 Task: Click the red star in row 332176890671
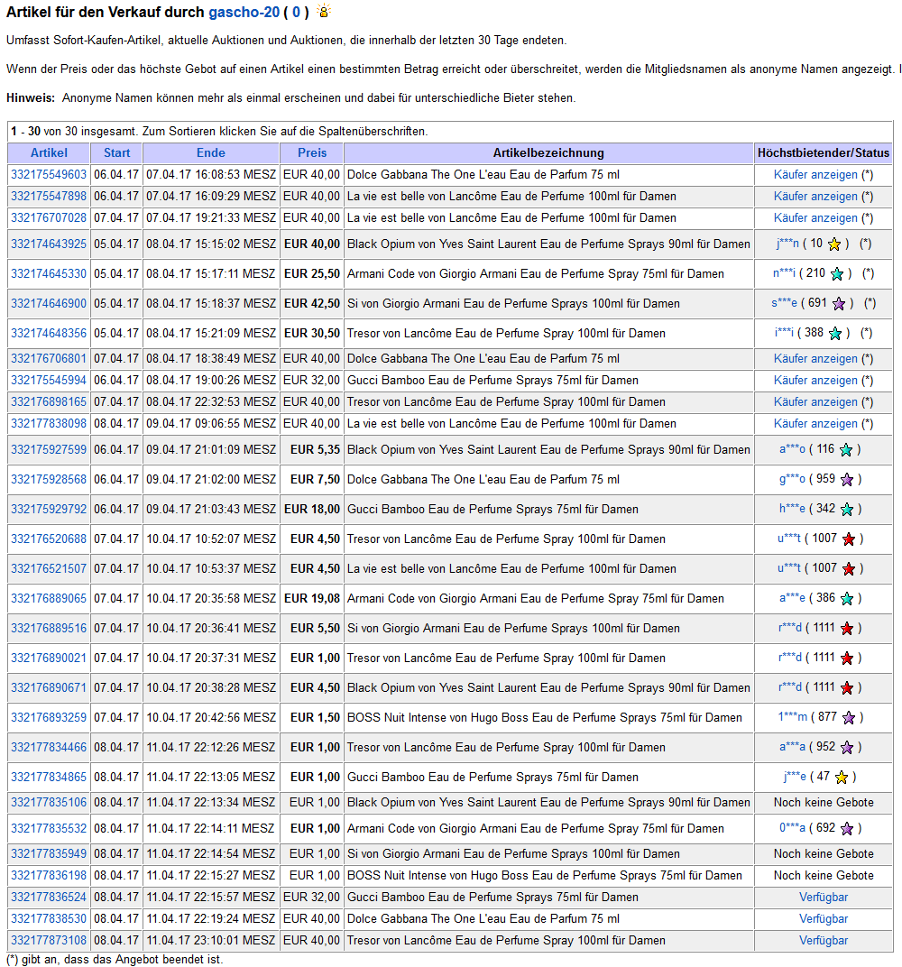847,687
